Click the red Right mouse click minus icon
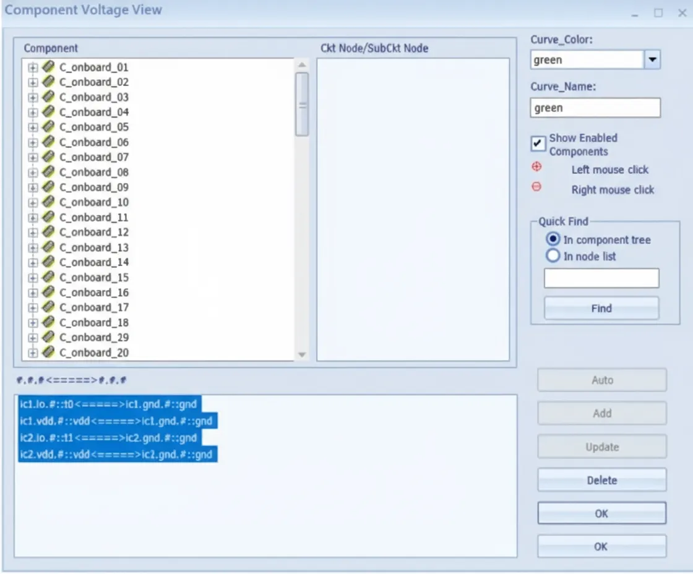Image resolution: width=693 pixels, height=574 pixels. pyautogui.click(x=536, y=187)
